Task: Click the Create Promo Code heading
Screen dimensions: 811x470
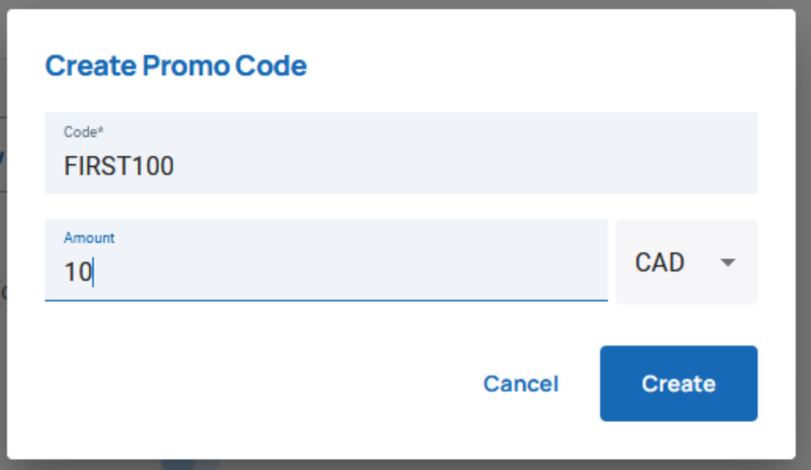Action: click(176, 65)
